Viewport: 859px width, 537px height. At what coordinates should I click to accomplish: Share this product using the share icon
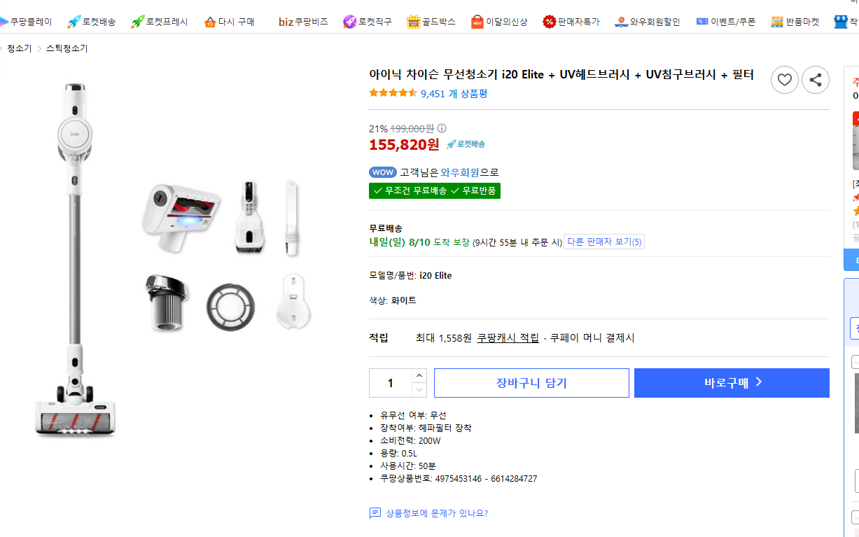(x=815, y=79)
